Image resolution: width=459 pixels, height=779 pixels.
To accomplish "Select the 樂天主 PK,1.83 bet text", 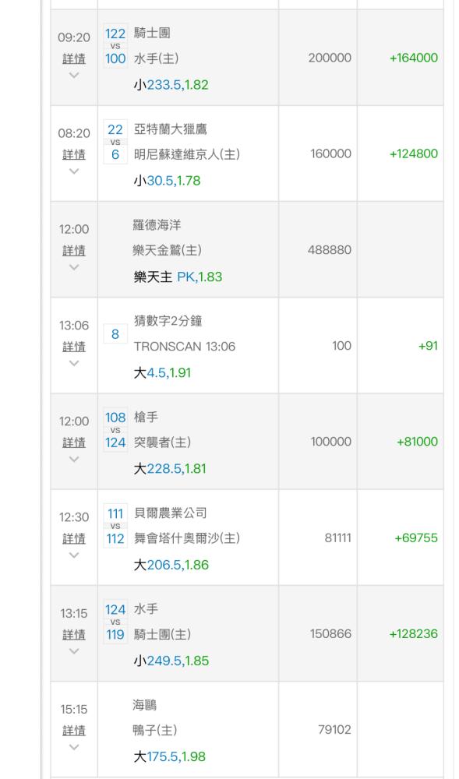I will (x=178, y=277).
